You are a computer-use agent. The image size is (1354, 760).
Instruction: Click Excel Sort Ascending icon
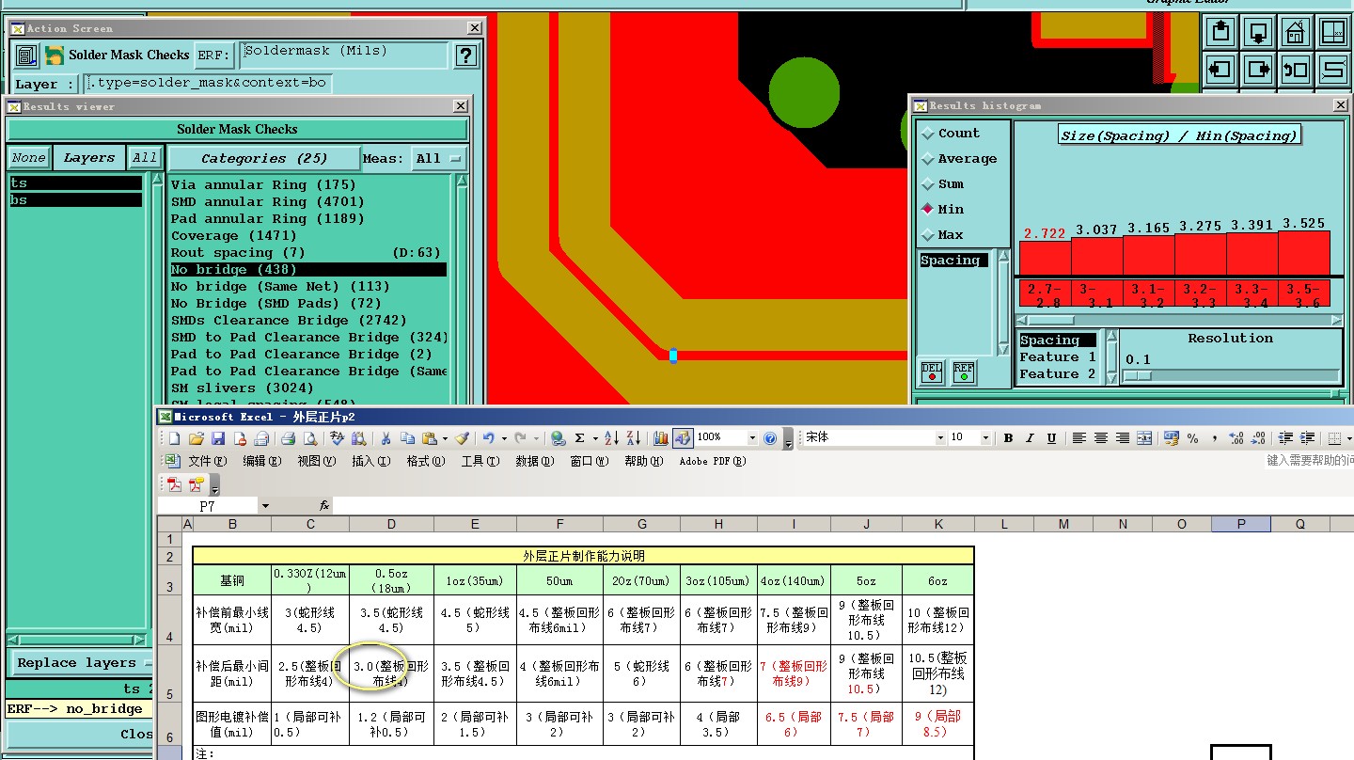[612, 438]
